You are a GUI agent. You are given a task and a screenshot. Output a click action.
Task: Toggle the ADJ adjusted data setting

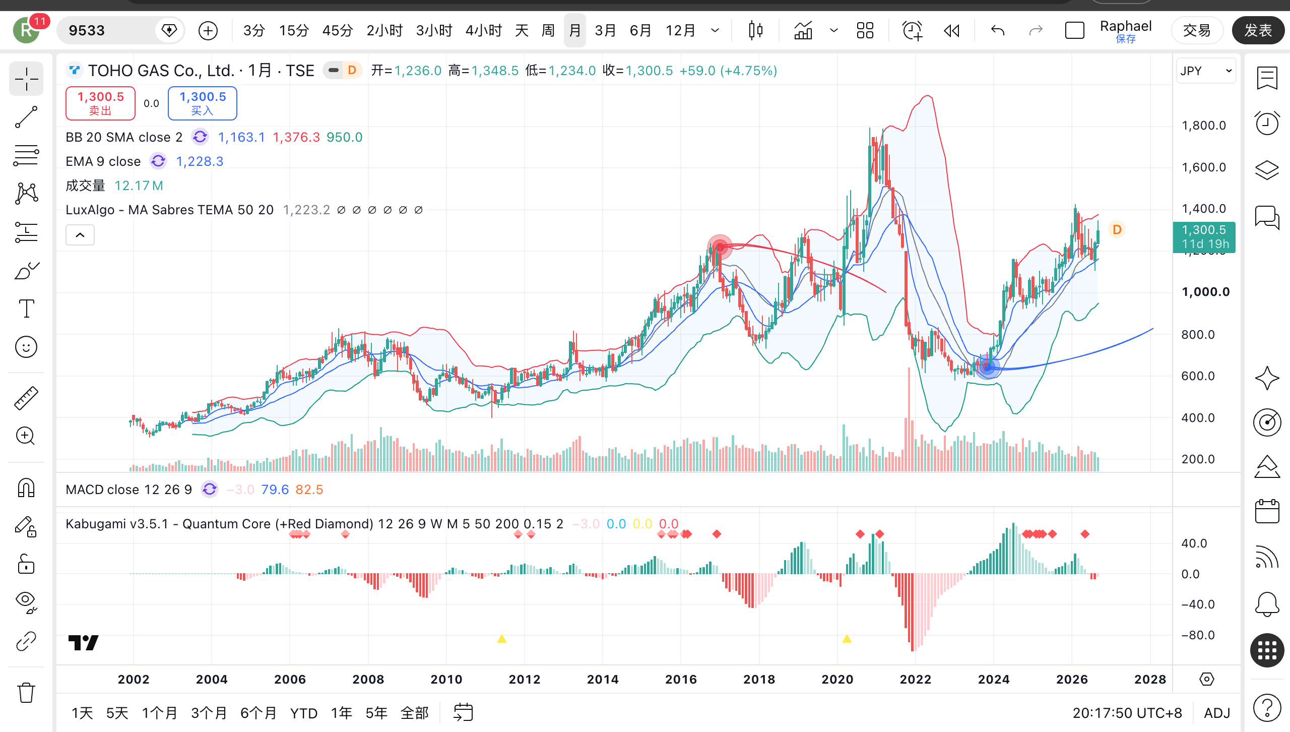click(1217, 713)
